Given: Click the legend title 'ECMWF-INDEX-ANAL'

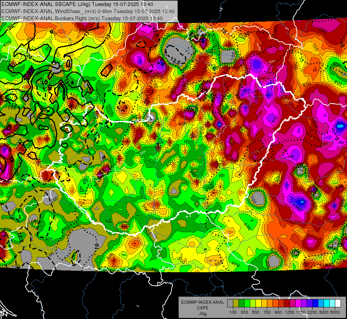Looking at the screenshot, I should 203,302.
